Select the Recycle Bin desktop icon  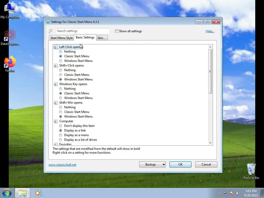(x=251, y=171)
